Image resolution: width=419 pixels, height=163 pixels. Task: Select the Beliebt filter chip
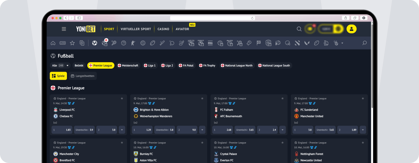79,65
